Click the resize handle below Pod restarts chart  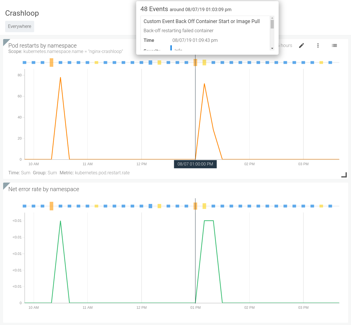[x=344, y=175]
